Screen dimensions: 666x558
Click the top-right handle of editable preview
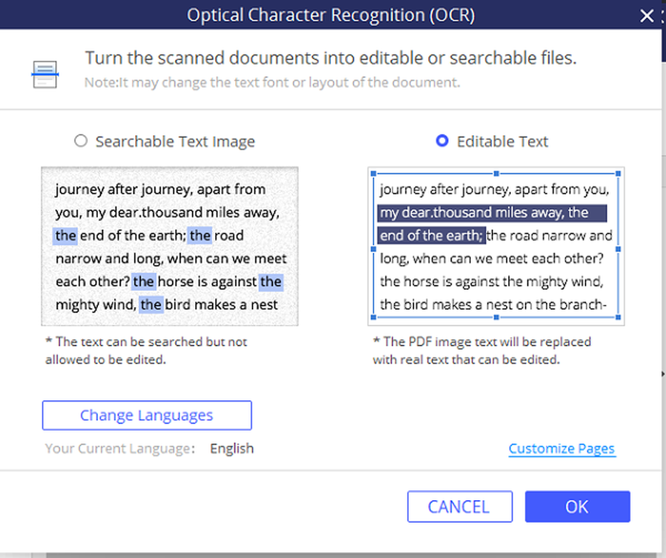(619, 173)
